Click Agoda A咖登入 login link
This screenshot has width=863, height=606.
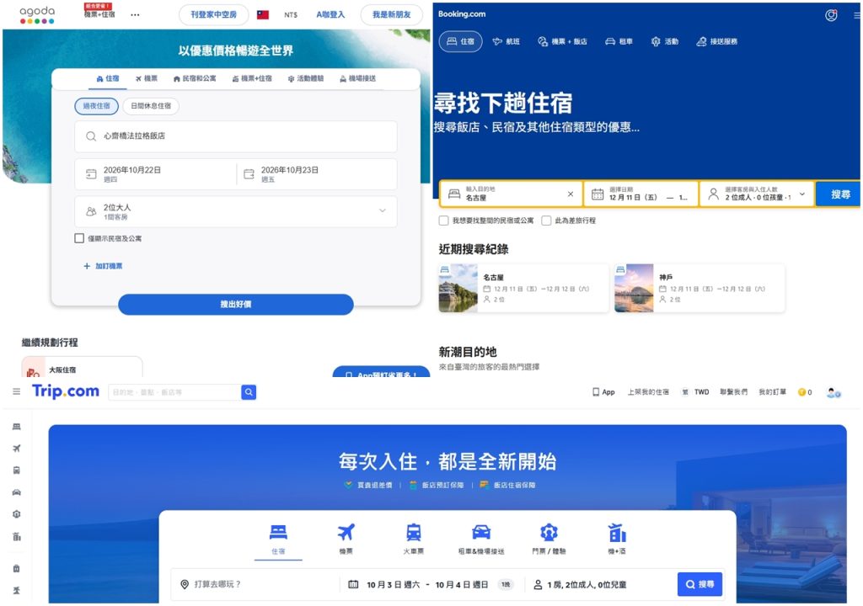[330, 15]
